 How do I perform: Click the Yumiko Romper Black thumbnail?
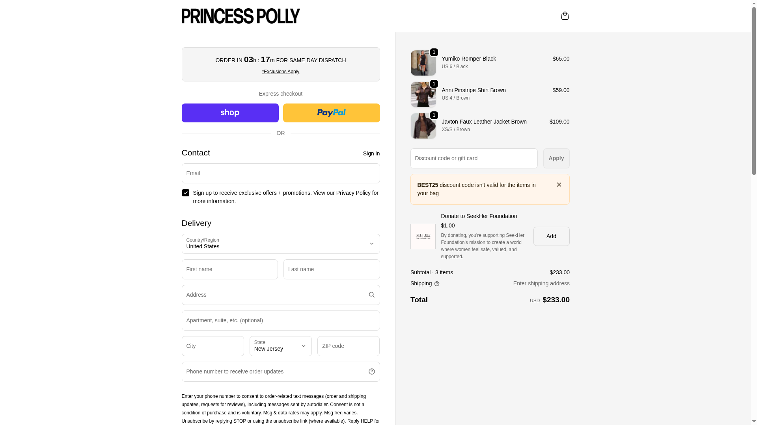423,63
